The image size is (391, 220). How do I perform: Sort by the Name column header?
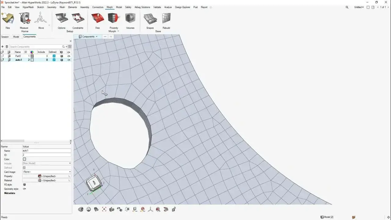point(18,52)
